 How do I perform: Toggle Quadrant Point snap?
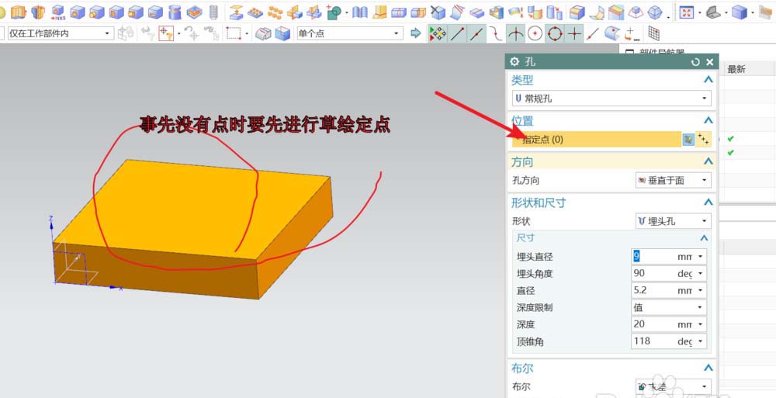click(555, 33)
